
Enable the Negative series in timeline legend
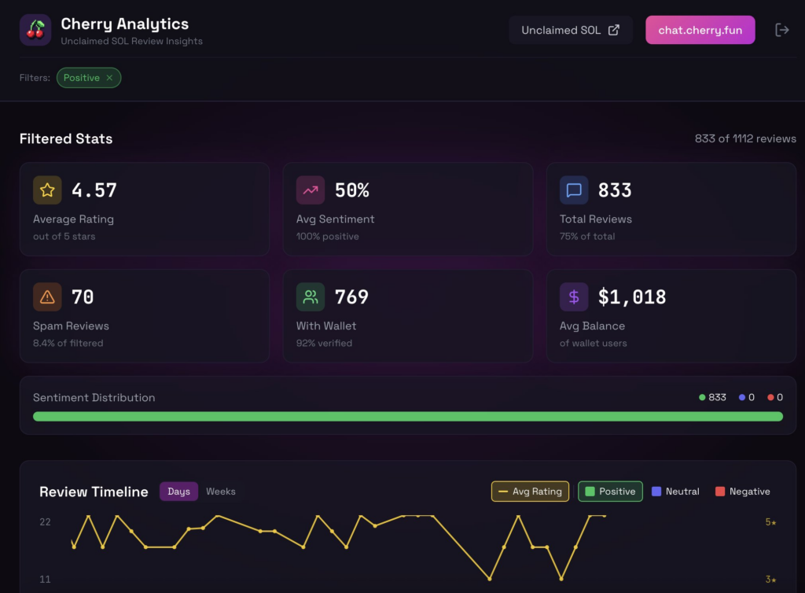pyautogui.click(x=742, y=492)
